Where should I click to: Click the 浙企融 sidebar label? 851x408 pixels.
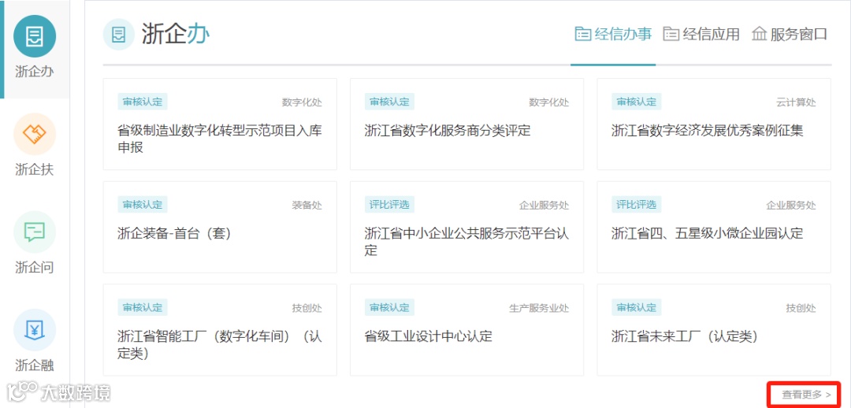(35, 365)
